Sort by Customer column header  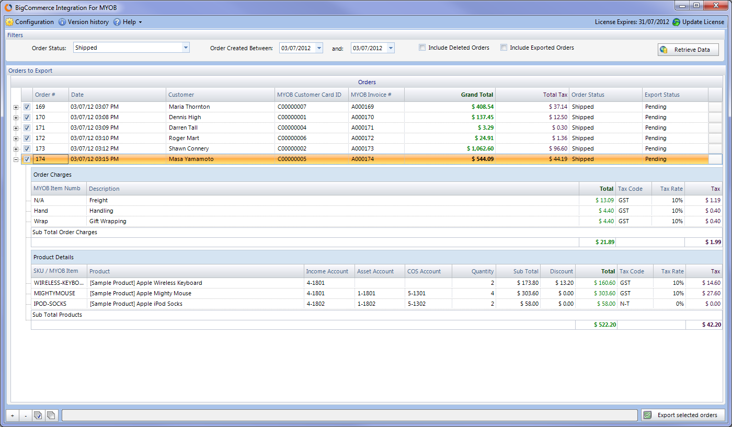click(x=220, y=95)
